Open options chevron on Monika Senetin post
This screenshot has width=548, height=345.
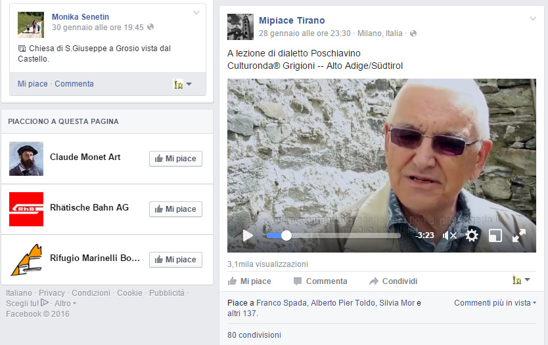click(x=196, y=12)
